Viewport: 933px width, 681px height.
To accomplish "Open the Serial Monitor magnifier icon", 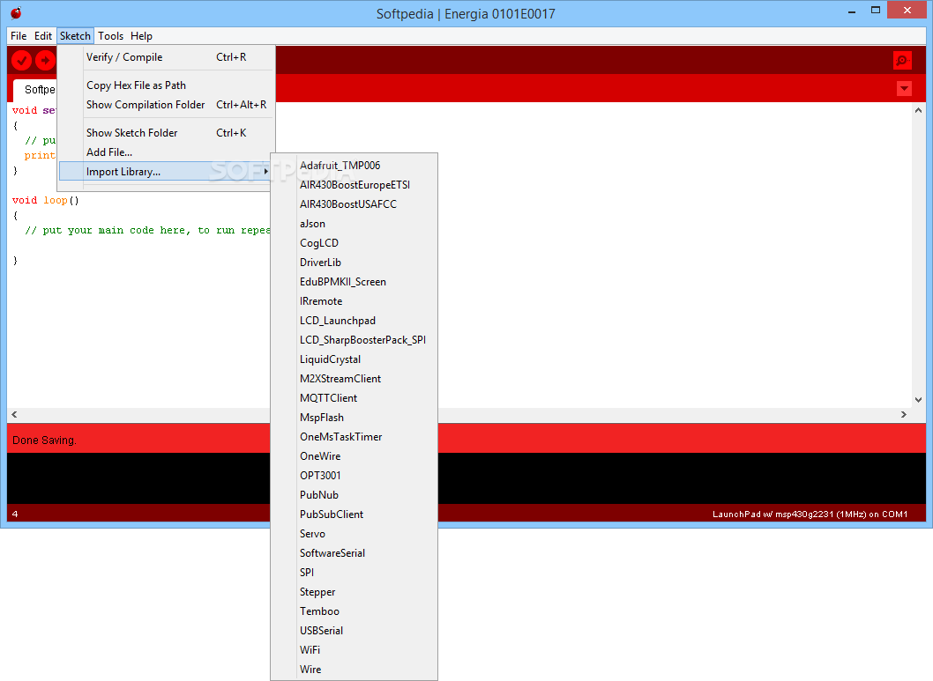I will [903, 60].
